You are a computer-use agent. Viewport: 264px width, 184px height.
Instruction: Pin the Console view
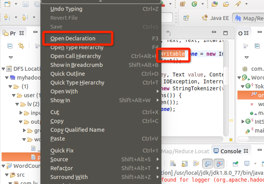click(235, 164)
